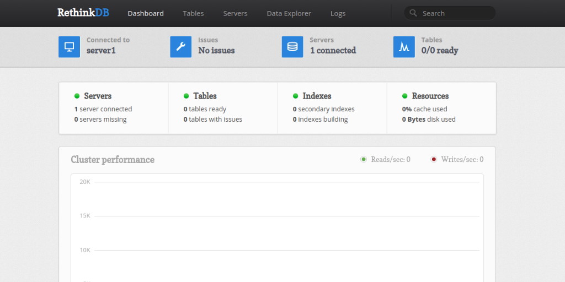Go to the Tables tab
The image size is (565, 282).
[x=193, y=13]
